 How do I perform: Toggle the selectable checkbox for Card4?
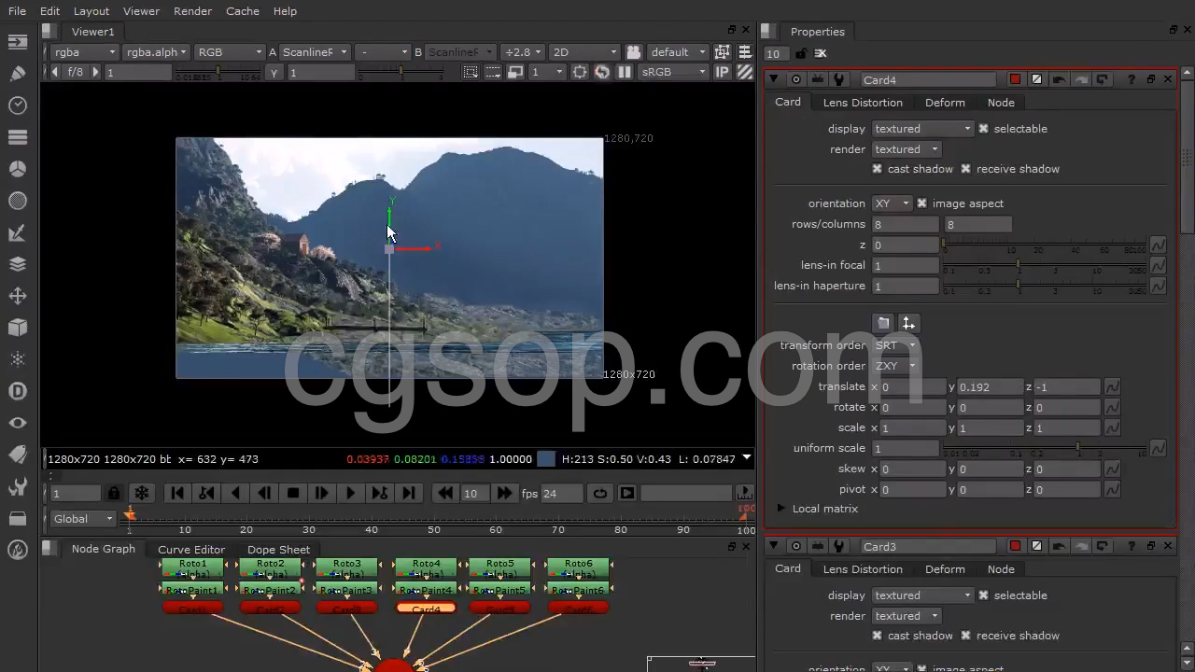pos(983,129)
